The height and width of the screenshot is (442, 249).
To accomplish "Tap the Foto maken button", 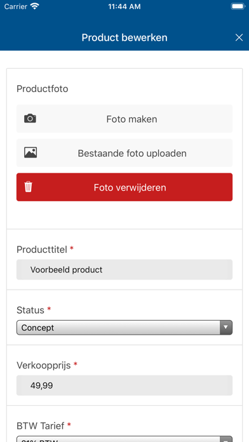I will pos(124,119).
